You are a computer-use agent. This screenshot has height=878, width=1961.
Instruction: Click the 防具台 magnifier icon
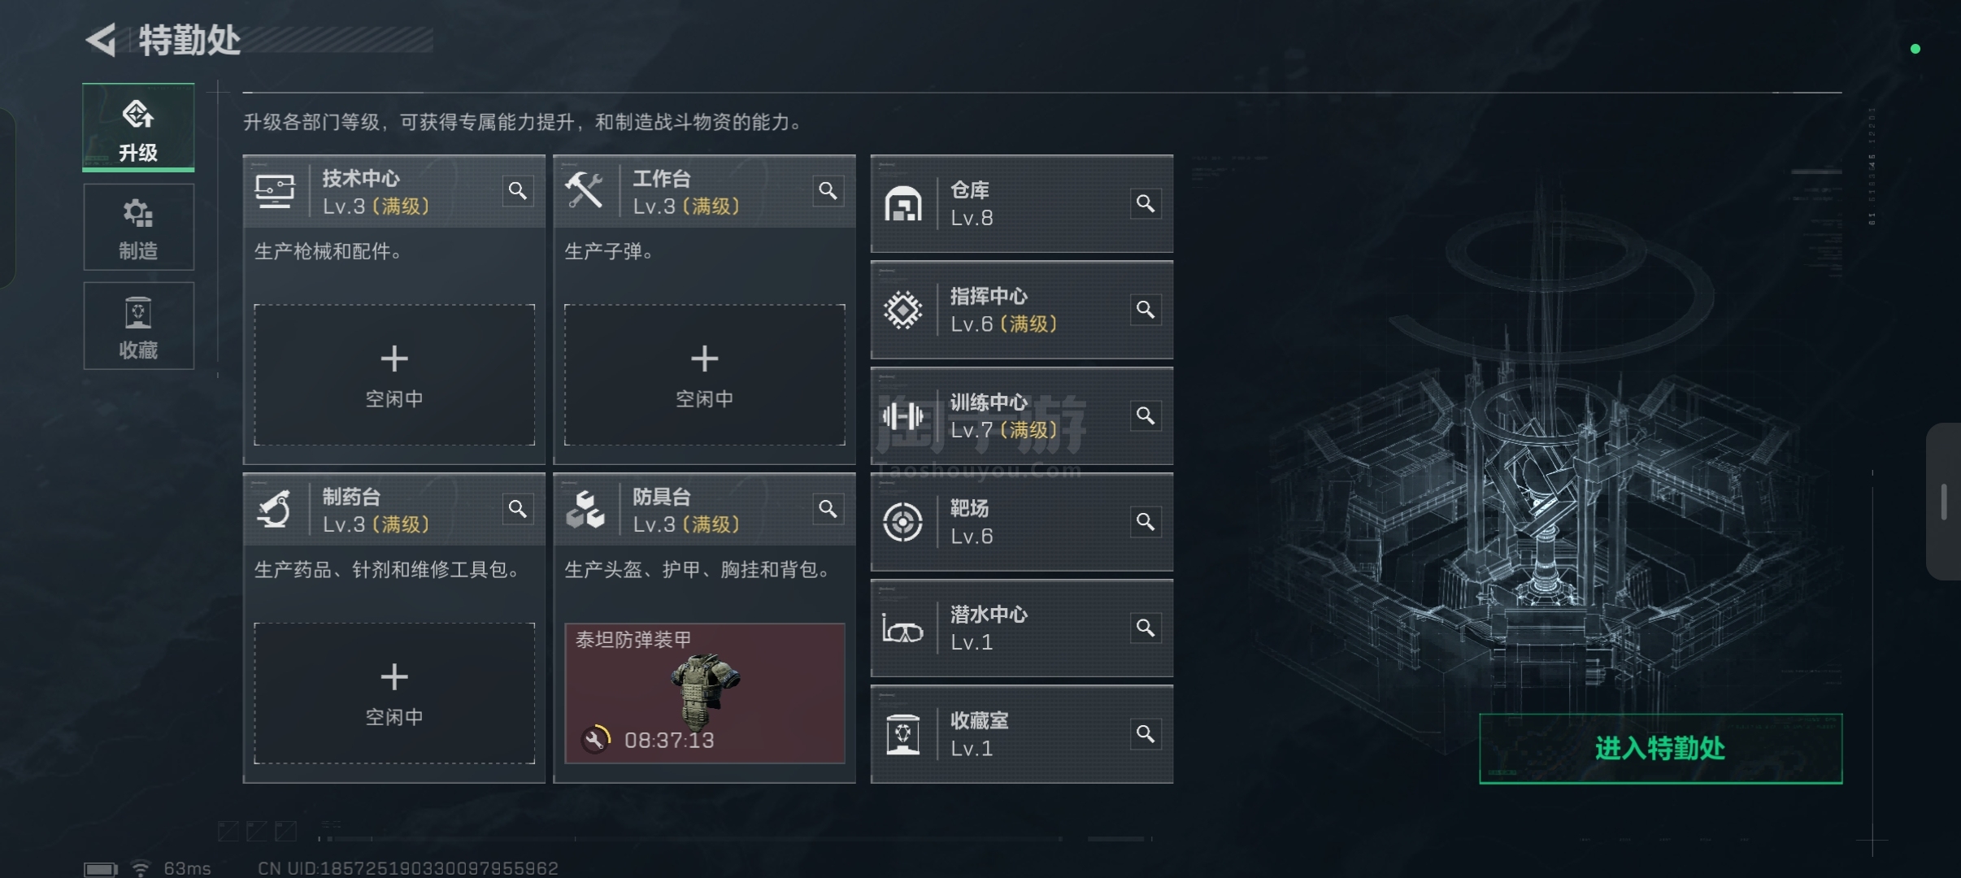[x=828, y=509]
